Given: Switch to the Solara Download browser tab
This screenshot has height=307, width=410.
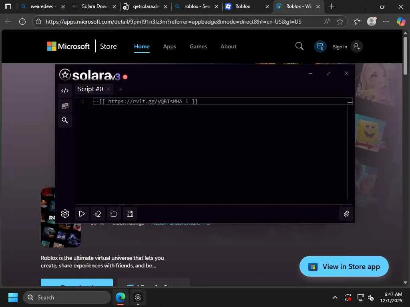Looking at the screenshot, I should pos(94,6).
